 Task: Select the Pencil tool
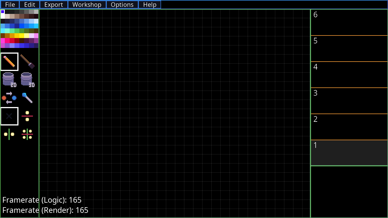(x=9, y=62)
